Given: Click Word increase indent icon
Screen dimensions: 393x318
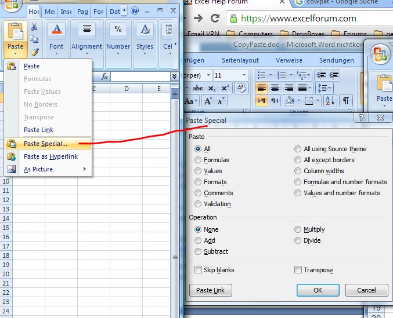Looking at the screenshot, I should (x=334, y=75).
